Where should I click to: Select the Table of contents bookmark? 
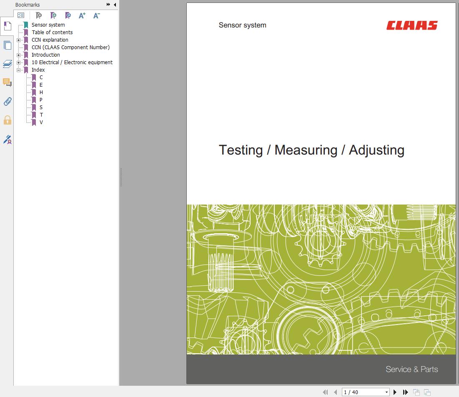pyautogui.click(x=52, y=32)
